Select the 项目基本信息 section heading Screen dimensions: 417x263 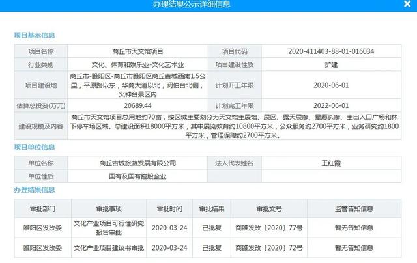tap(35, 35)
